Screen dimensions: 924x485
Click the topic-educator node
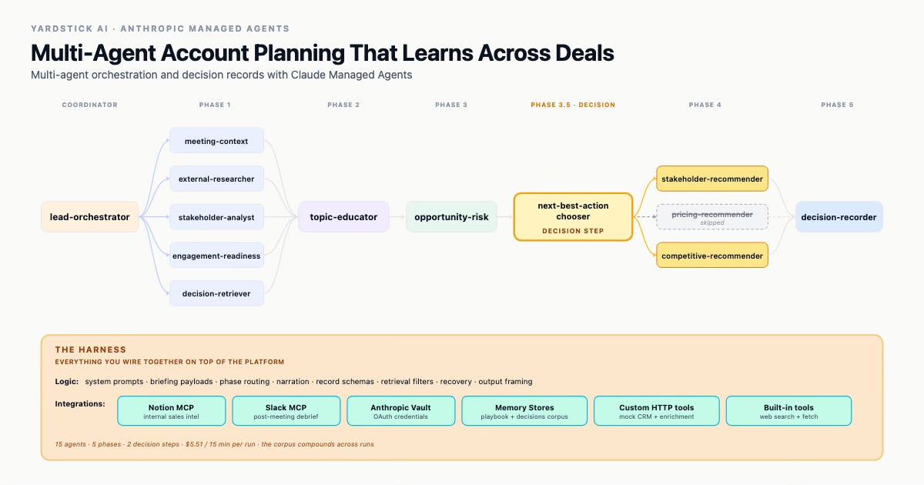tap(344, 217)
